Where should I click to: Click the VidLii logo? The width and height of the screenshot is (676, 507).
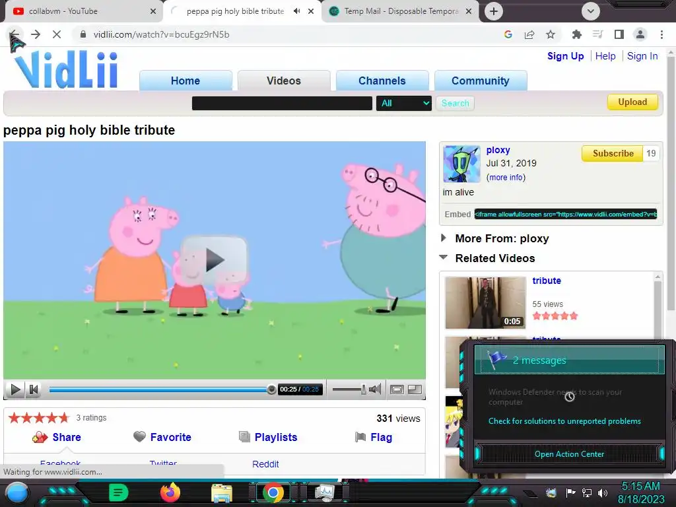pos(66,69)
